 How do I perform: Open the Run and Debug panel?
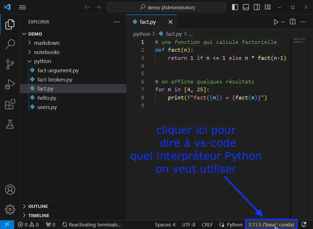10,84
